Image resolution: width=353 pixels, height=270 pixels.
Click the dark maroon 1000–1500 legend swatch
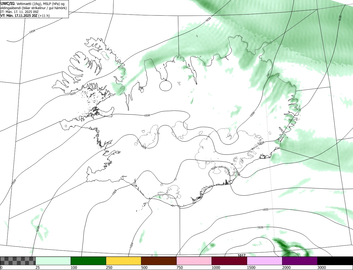[x=229, y=261]
